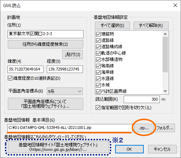Open the 平面直角座標系 9系 dropdown
This screenshot has height=158, width=181.
tap(65, 91)
